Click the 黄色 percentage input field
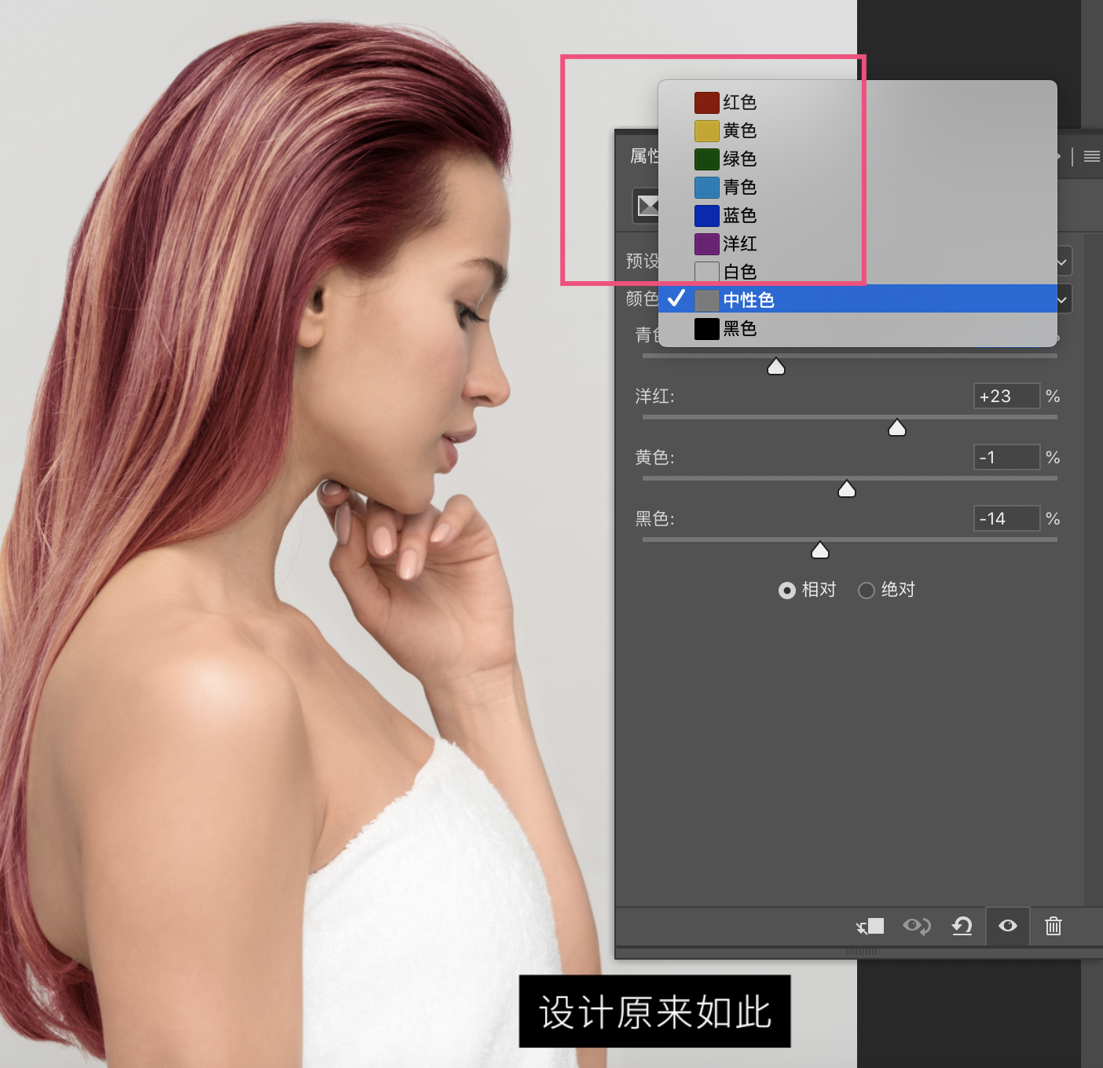This screenshot has height=1068, width=1103. (1007, 457)
